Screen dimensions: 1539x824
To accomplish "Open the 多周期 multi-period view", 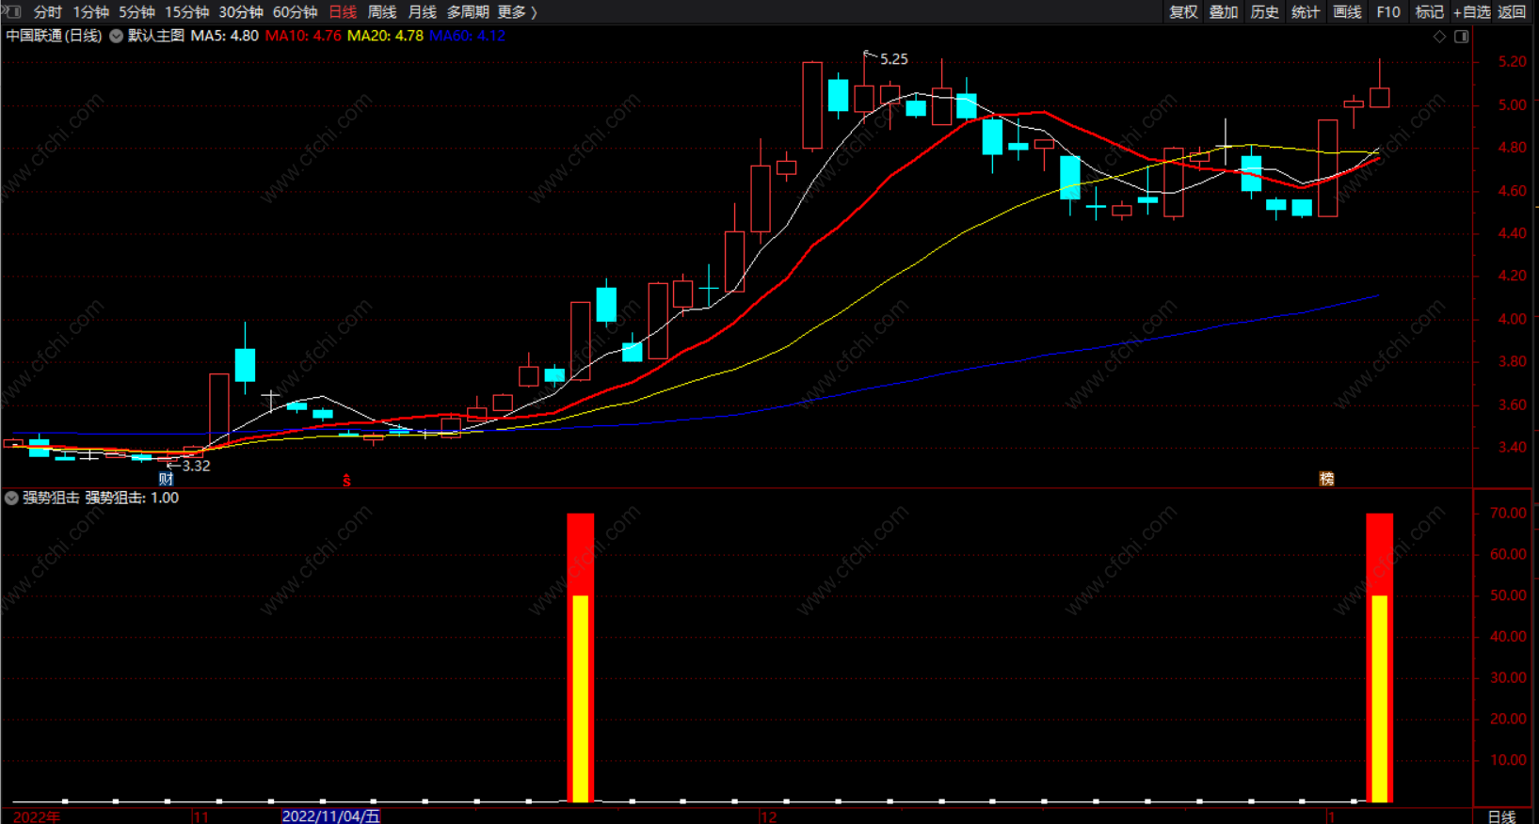I will tap(468, 12).
